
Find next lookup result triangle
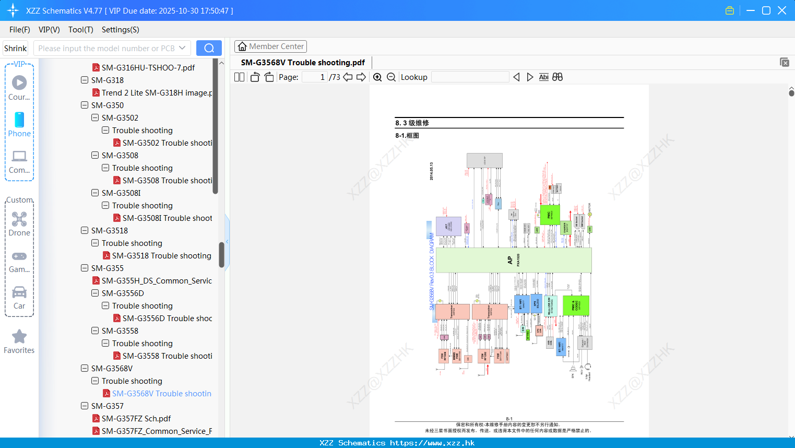pos(530,77)
